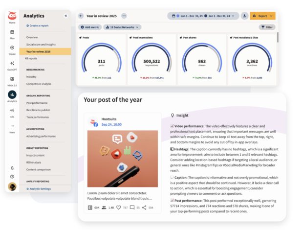The image size is (303, 232).
Task: Click Create a report link
Action: (38, 25)
